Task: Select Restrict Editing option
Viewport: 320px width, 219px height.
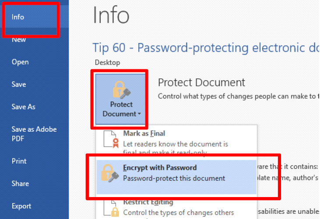Action: (x=176, y=209)
